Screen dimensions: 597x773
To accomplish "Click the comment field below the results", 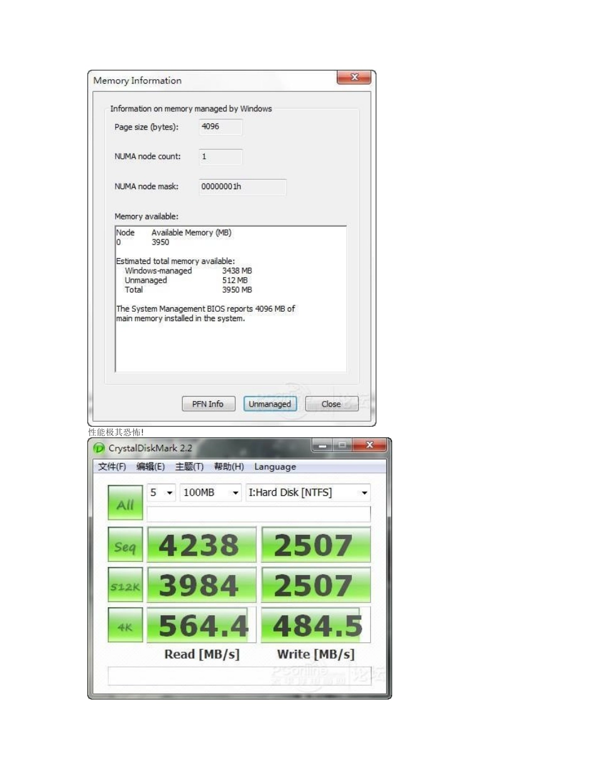I will pyautogui.click(x=239, y=676).
